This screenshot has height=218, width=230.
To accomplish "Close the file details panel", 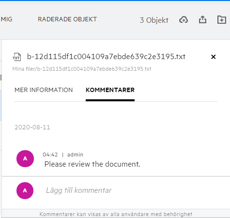I will coord(213,57).
